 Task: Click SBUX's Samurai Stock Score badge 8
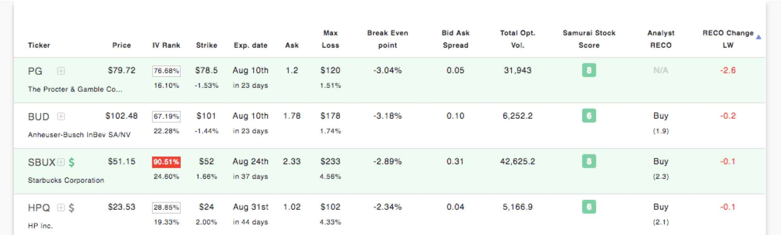point(589,161)
